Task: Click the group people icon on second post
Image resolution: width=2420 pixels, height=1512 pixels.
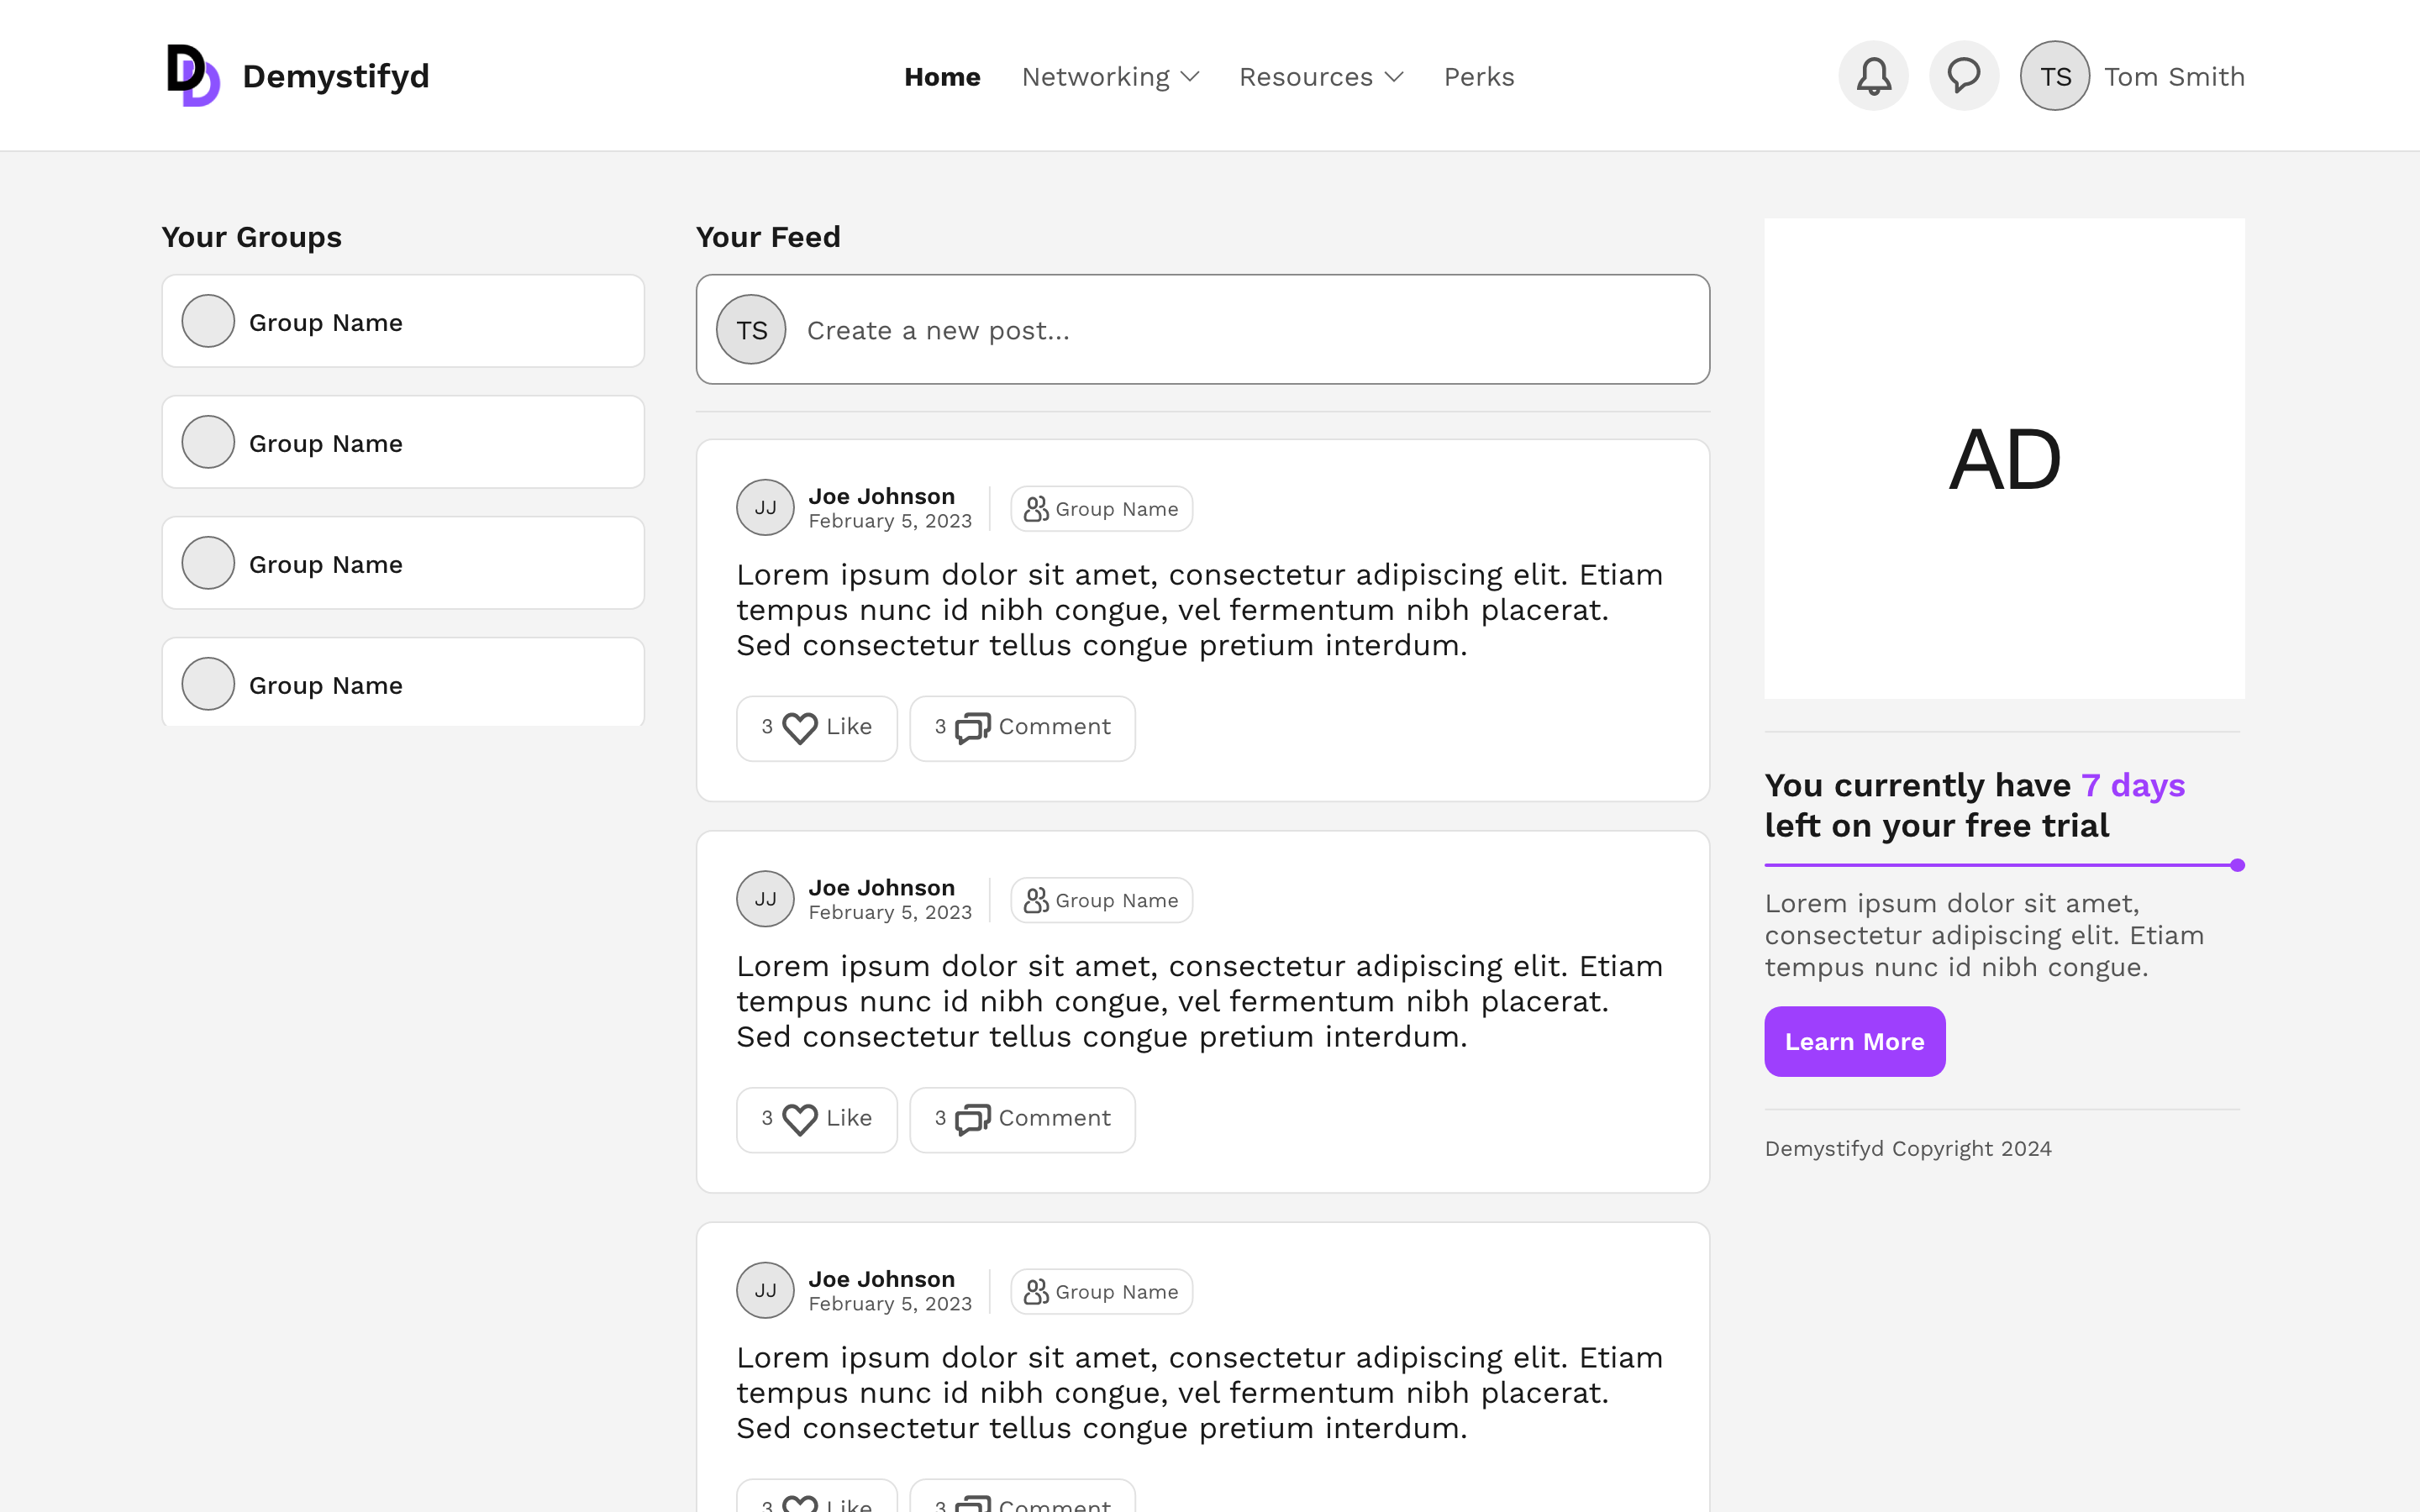Action: click(1036, 900)
